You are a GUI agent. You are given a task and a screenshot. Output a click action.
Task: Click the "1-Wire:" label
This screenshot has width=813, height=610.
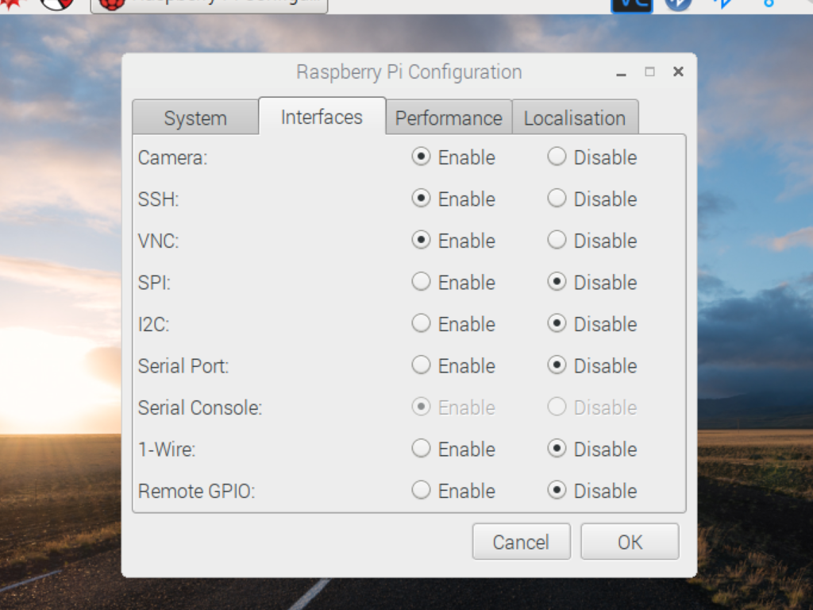click(x=167, y=450)
